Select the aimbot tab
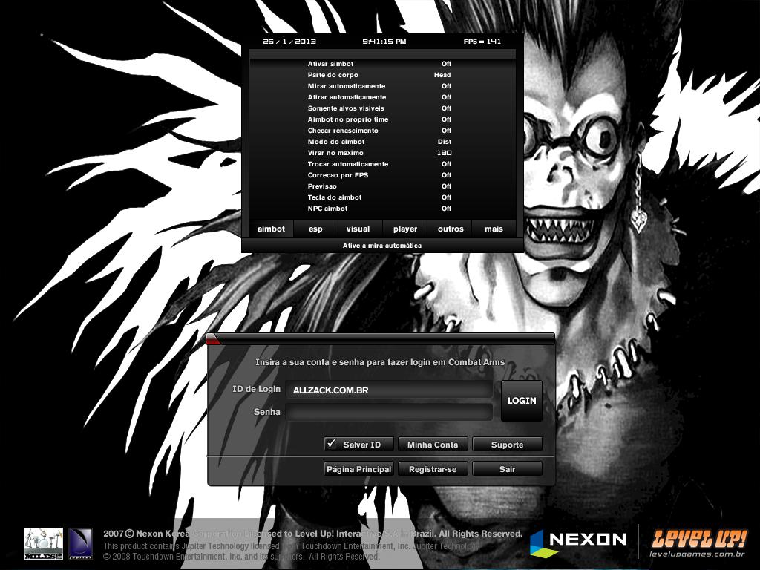 [271, 229]
